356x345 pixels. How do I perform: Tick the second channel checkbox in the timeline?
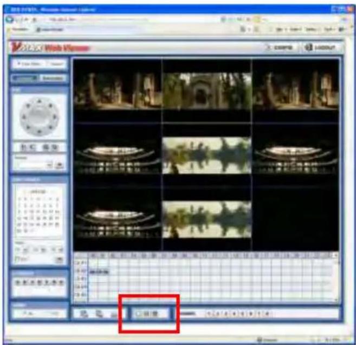point(77,271)
